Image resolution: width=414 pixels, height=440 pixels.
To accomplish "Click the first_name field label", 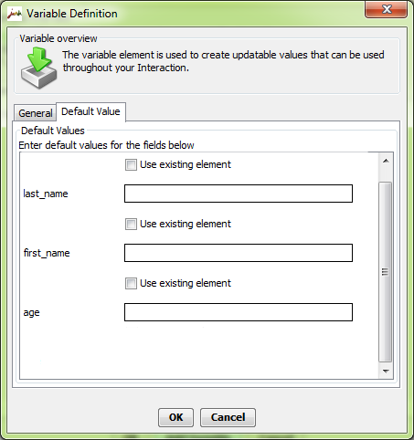I will 47,253.
